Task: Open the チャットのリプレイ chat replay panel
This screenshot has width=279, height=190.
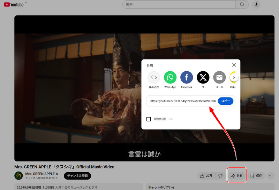Action: pos(161,187)
